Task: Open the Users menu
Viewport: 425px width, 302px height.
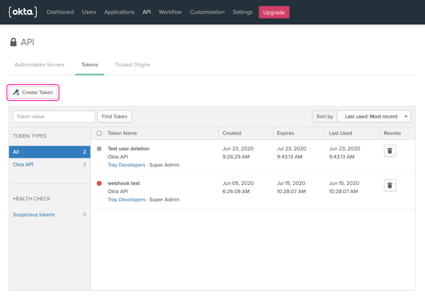Action: [89, 12]
